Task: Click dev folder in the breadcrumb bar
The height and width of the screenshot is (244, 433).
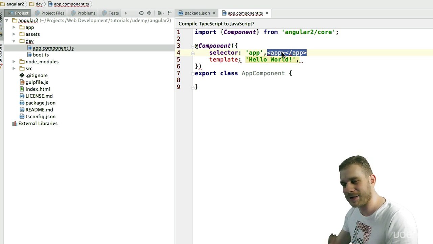Action: (x=36, y=4)
